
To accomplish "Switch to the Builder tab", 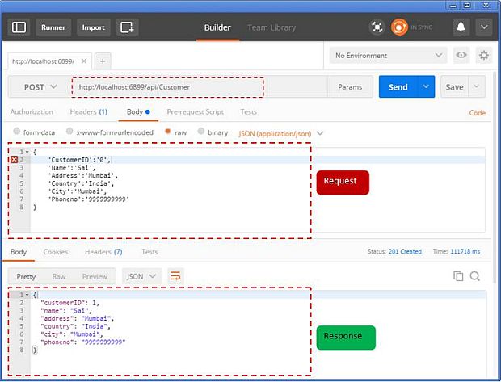I will click(x=217, y=27).
